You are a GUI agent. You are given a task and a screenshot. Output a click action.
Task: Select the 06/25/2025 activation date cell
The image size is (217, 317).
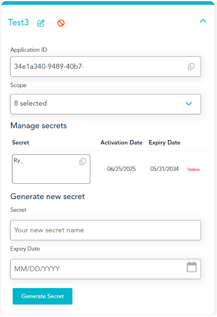tap(121, 169)
